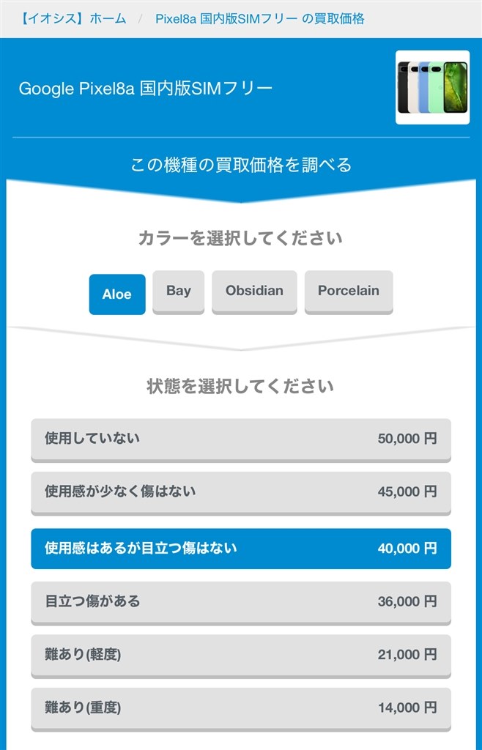The image size is (482, 750).
Task: Select the 使用していない condition
Action: (241, 438)
